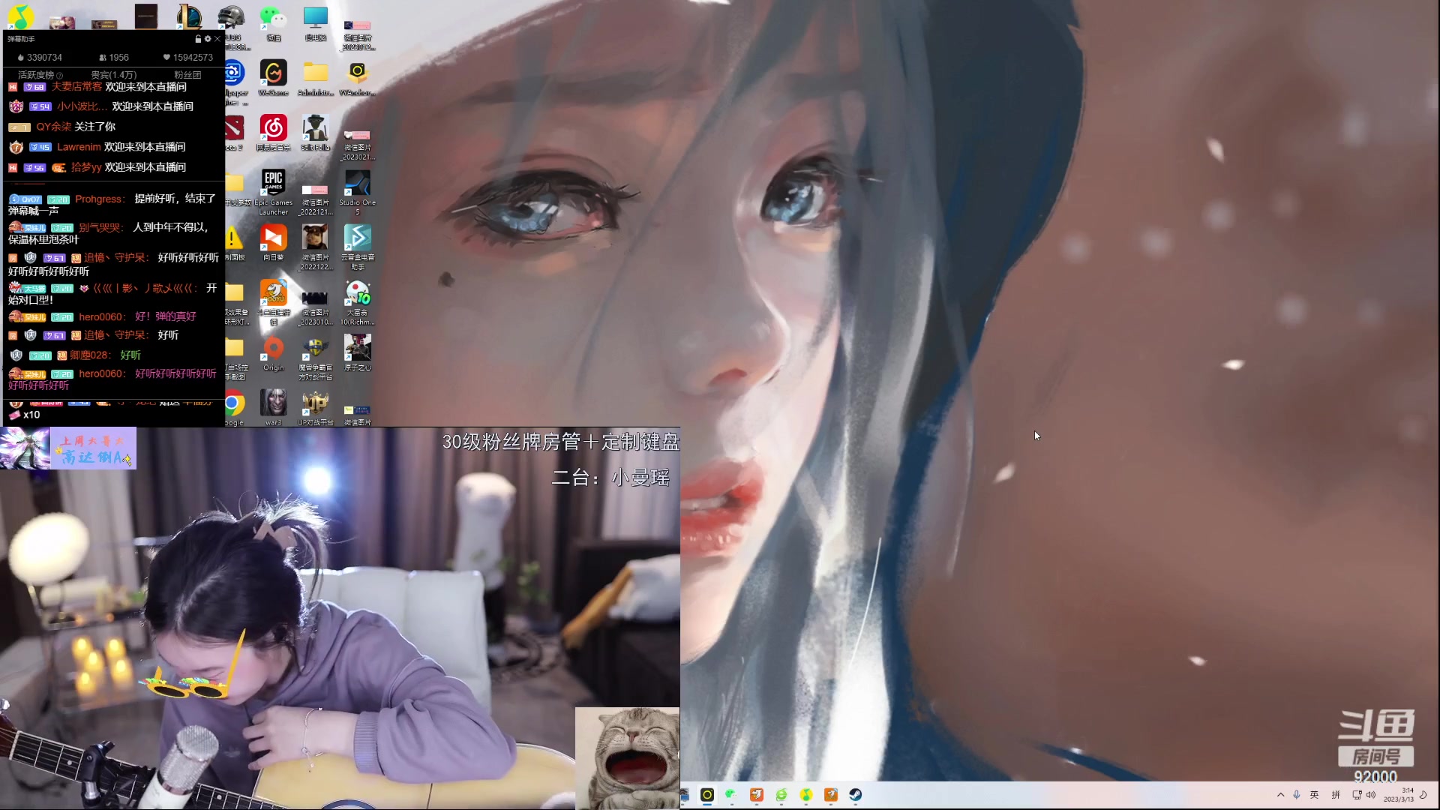Open the Administrator folder on the desktop
1440x810 pixels.
316,78
